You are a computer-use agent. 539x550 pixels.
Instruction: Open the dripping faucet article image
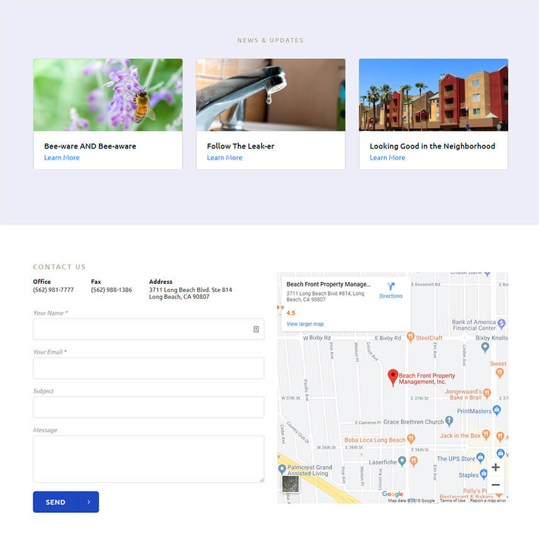[x=270, y=94]
